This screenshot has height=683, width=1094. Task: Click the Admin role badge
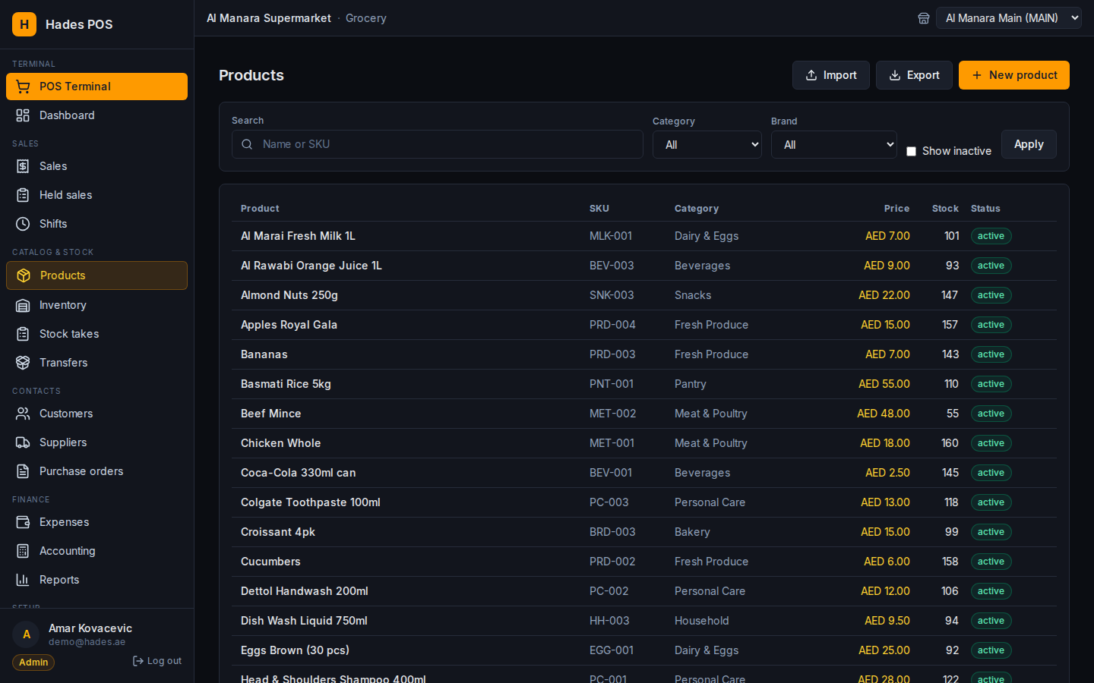(x=33, y=663)
